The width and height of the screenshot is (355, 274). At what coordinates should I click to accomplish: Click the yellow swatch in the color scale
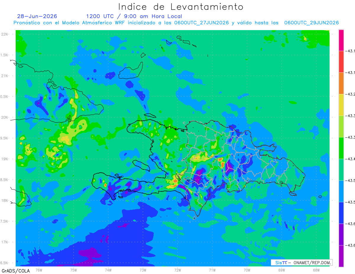(x=341, y=105)
